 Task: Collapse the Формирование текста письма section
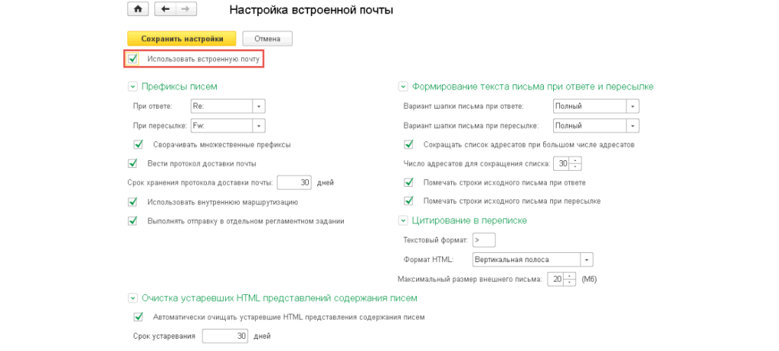402,87
